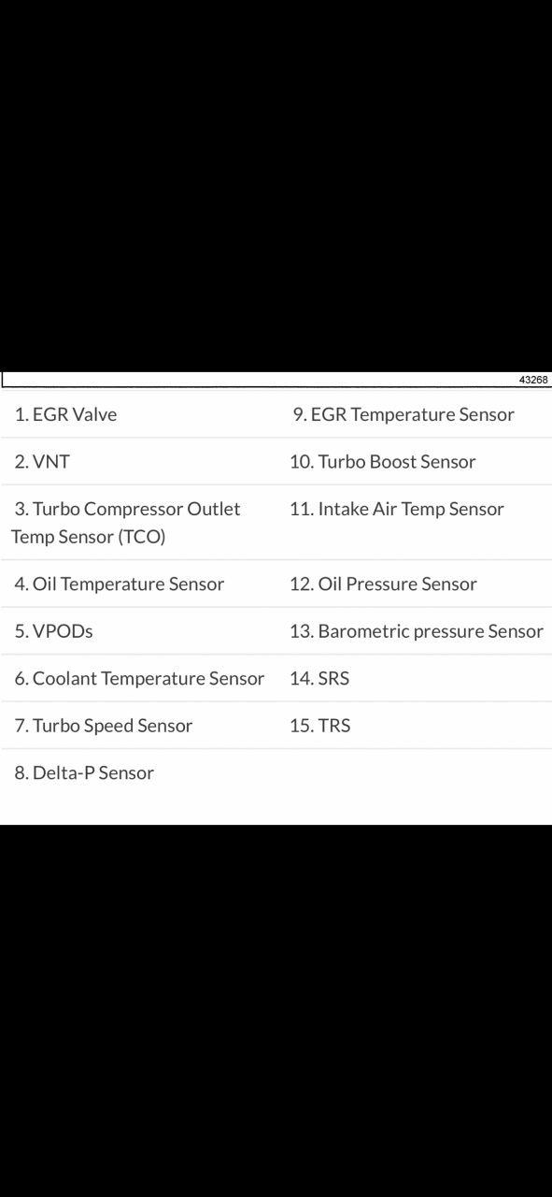Click the '8. Delta-P Sensor' entry
This screenshot has width=552, height=1197.
tap(84, 772)
